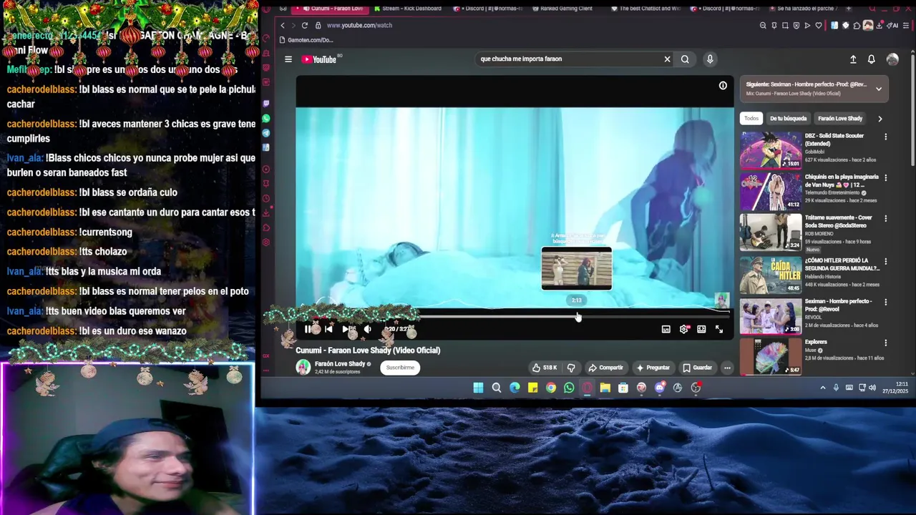This screenshot has width=916, height=515.
Task: Click the magnifier search button on YouTube
Action: tap(685, 59)
